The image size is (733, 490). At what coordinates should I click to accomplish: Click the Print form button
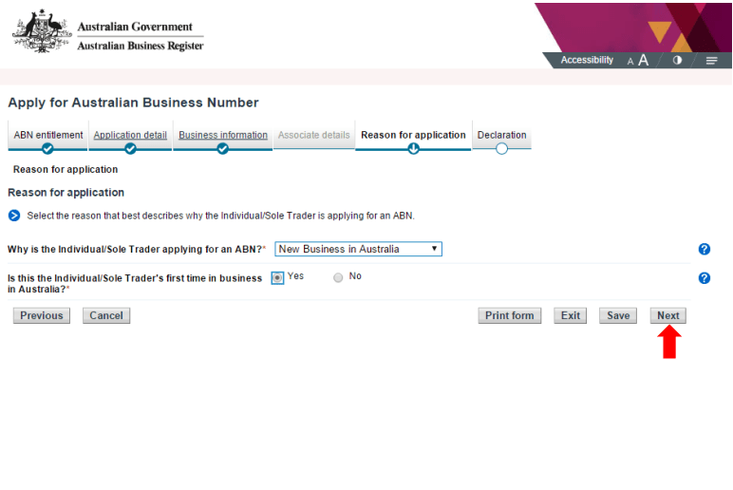pos(509,315)
